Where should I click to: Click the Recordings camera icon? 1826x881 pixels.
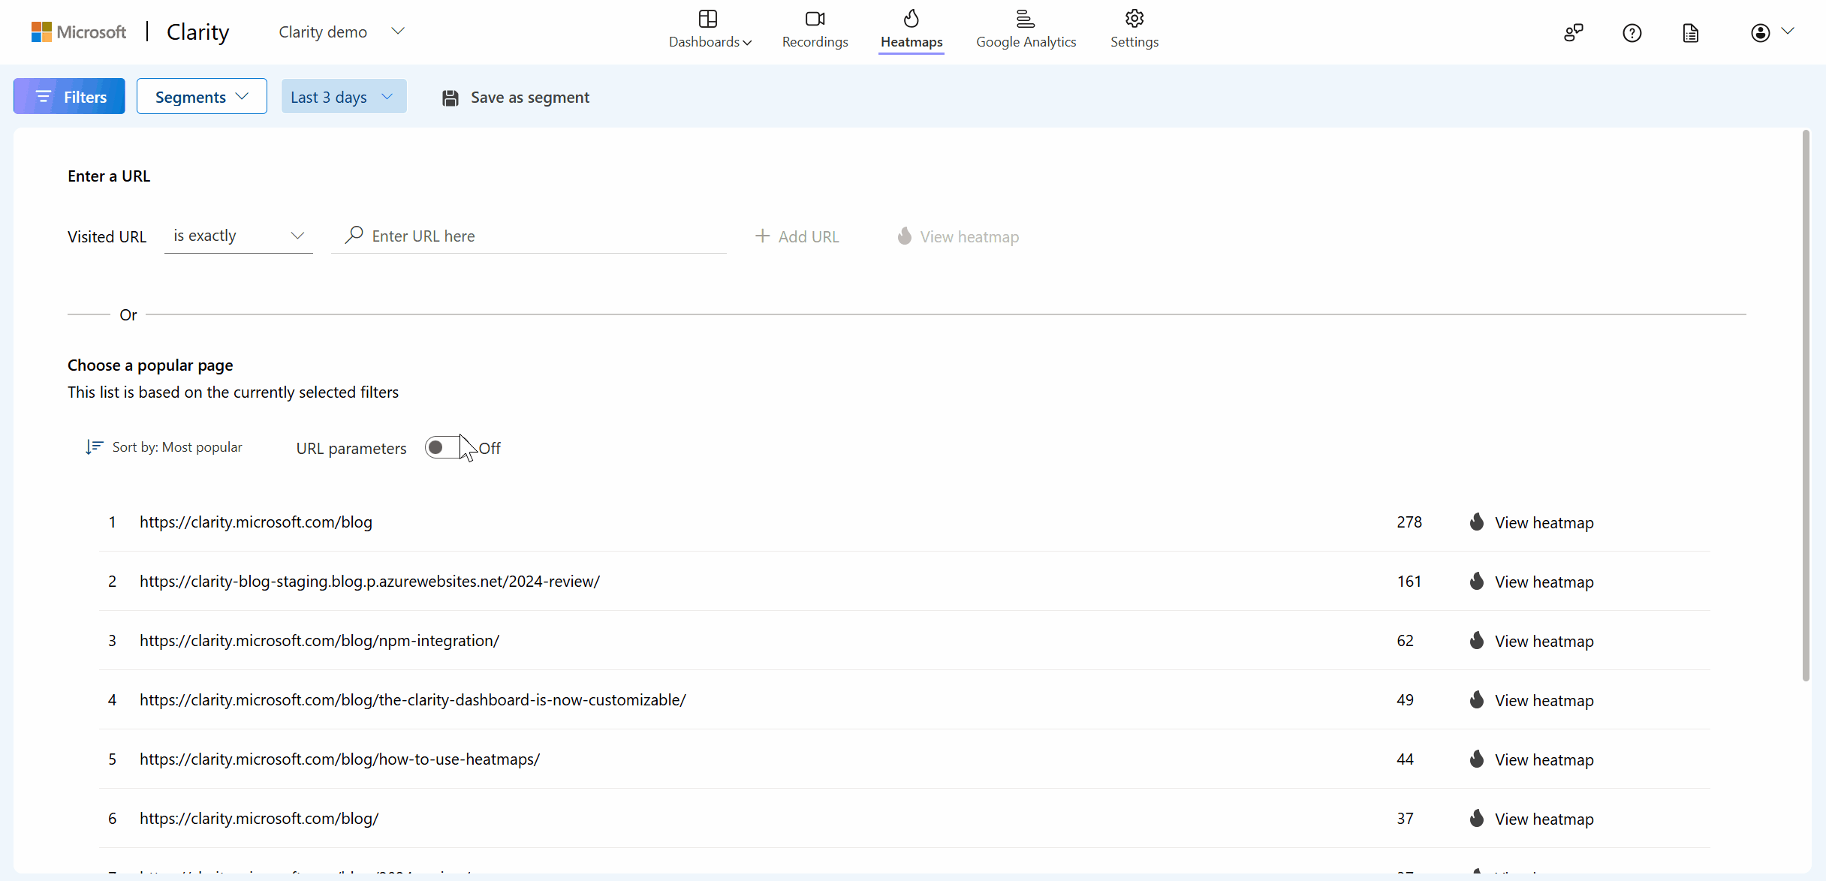(815, 19)
